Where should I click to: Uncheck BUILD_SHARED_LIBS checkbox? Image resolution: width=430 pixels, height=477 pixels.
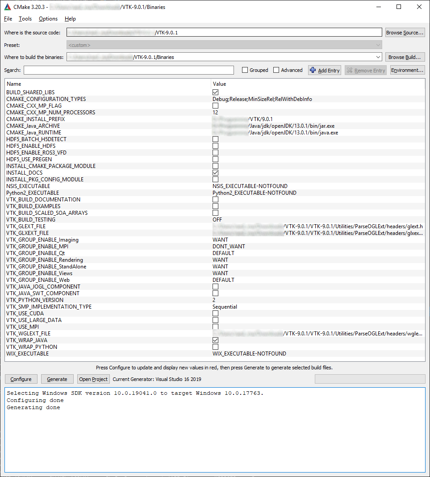(x=215, y=92)
